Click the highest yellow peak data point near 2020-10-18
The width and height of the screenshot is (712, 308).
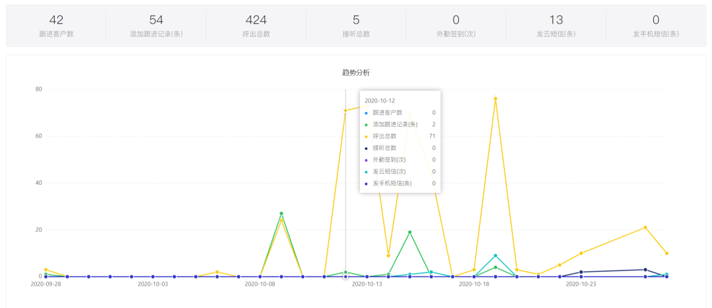point(495,99)
